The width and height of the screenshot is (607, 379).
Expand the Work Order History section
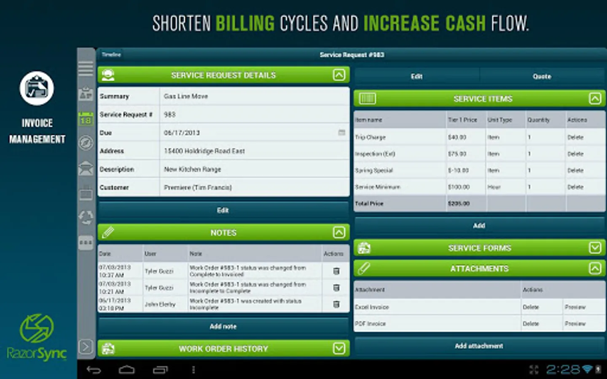[339, 348]
